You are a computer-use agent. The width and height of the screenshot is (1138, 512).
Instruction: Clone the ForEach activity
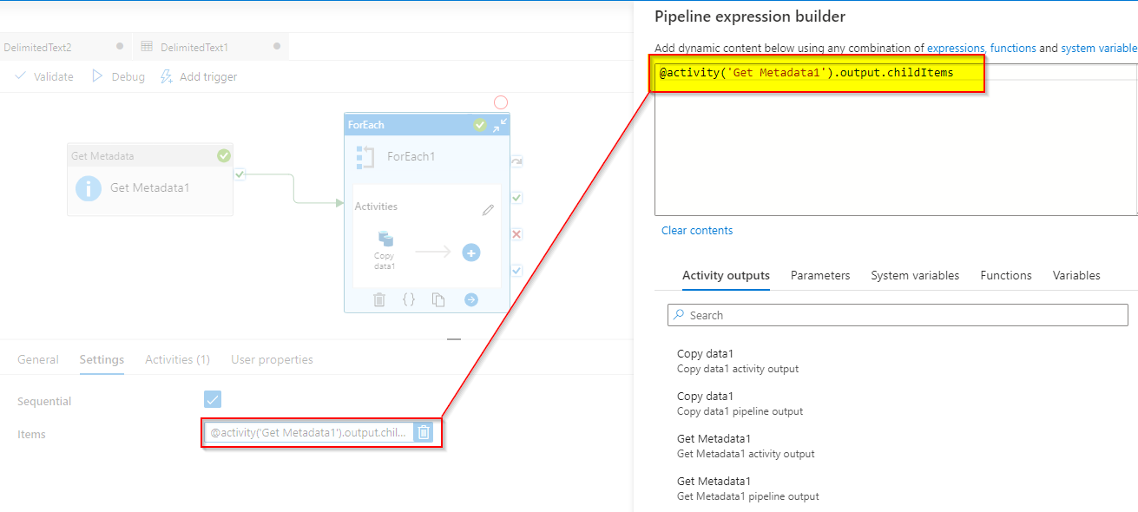click(439, 299)
